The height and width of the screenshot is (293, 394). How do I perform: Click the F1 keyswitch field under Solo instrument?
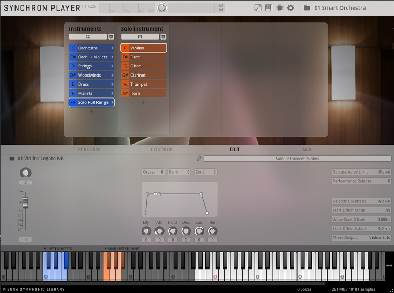(x=140, y=36)
